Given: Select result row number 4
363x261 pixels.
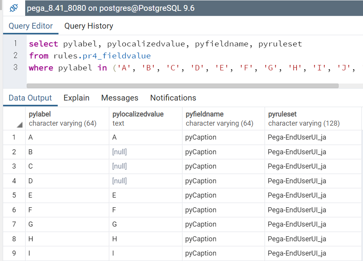Looking at the screenshot, I should pos(14,181).
